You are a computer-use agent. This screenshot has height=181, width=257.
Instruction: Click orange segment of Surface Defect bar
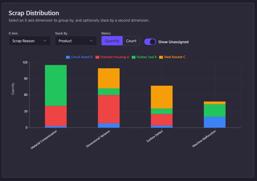pyautogui.click(x=162, y=97)
